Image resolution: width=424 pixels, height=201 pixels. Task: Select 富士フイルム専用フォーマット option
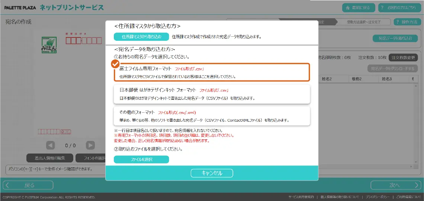coord(212,72)
